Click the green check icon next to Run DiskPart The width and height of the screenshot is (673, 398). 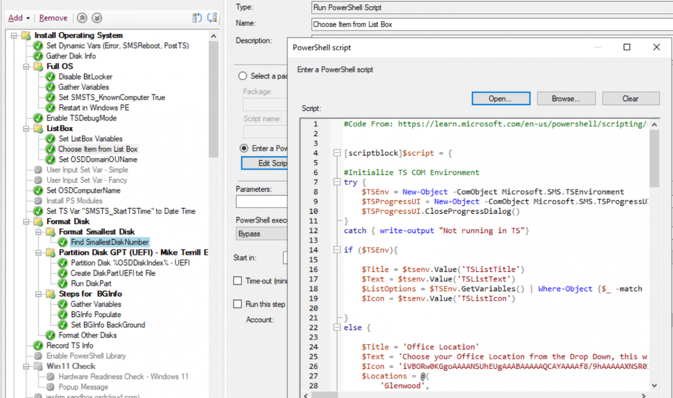62,284
